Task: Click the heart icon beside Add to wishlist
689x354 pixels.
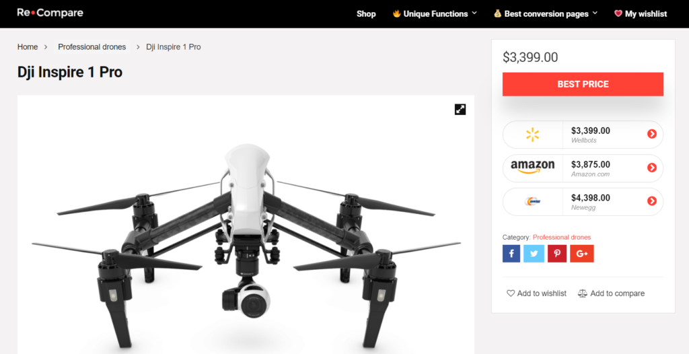Action: [x=511, y=293]
